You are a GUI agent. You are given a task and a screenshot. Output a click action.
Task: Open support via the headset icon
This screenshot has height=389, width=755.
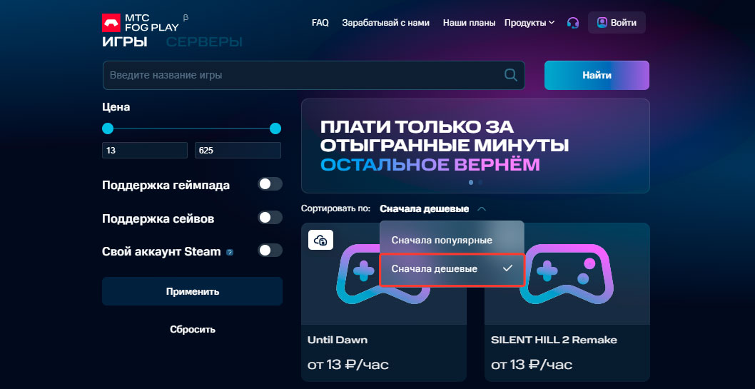(572, 23)
